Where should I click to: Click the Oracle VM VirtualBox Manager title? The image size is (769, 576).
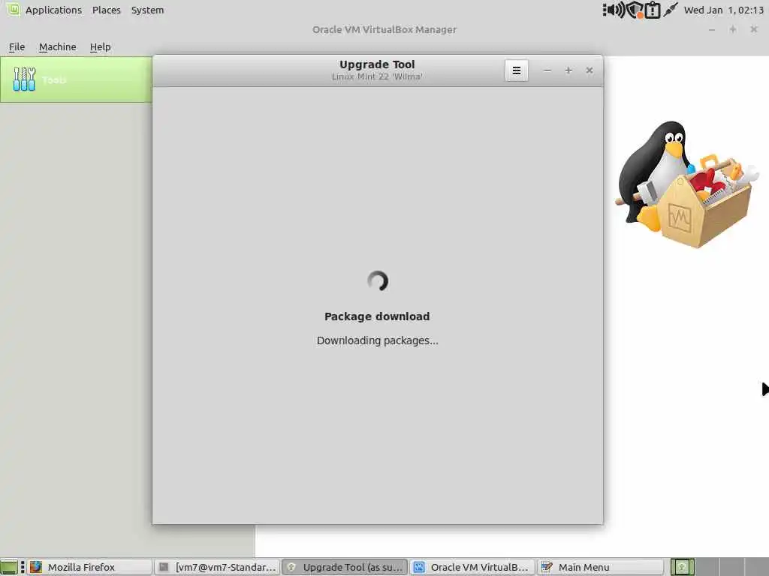pos(384,29)
